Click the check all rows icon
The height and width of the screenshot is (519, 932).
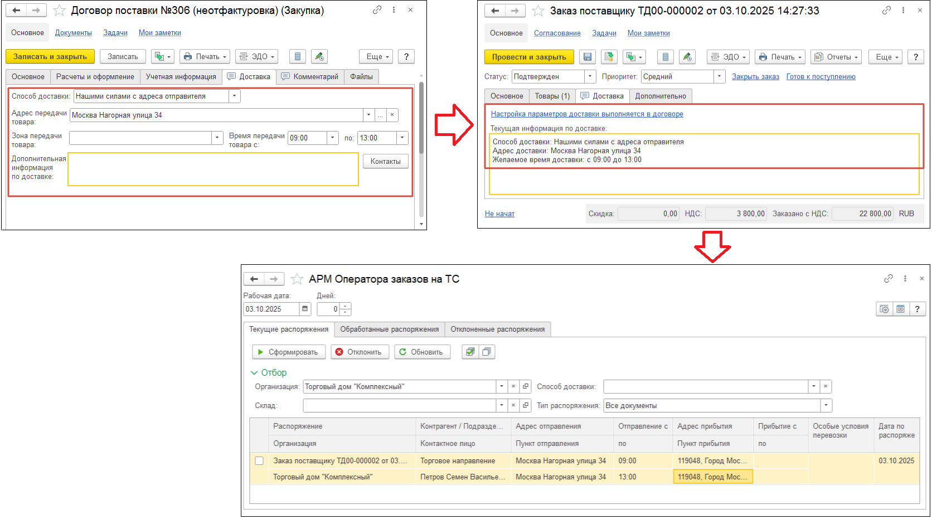(470, 352)
